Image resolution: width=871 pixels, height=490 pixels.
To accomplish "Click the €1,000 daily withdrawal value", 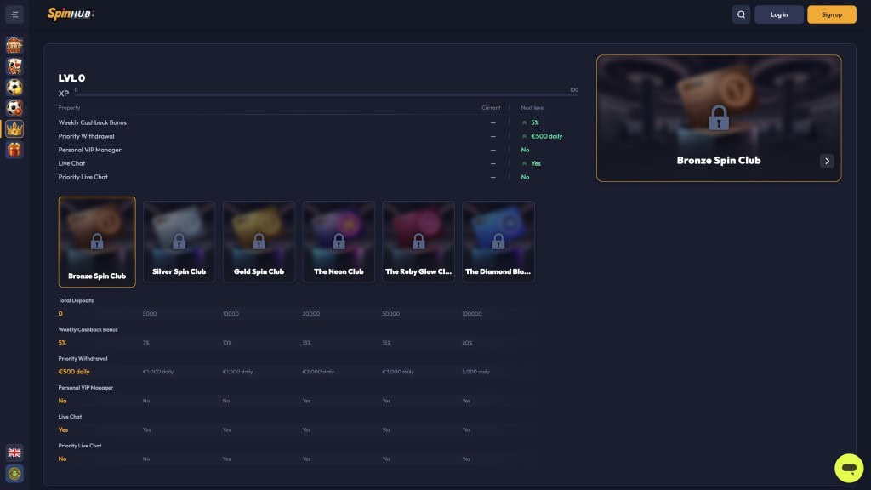I will click(x=157, y=372).
